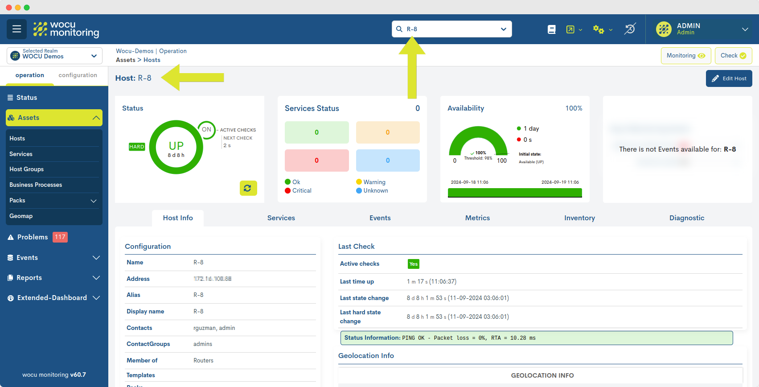Click the refresh status button

click(248, 188)
